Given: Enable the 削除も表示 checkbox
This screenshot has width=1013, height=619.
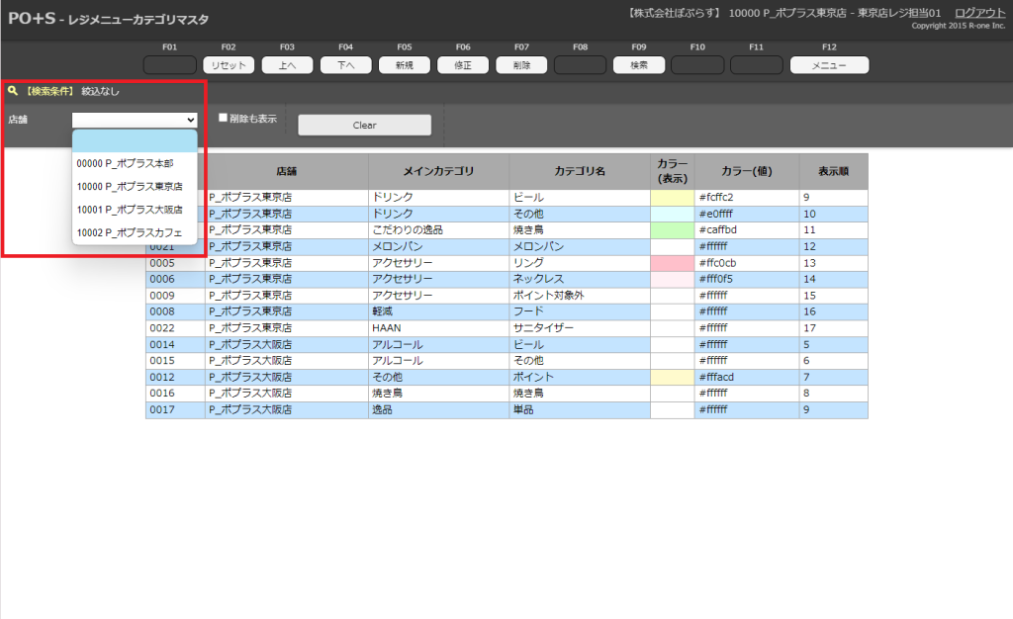Looking at the screenshot, I should click(224, 118).
